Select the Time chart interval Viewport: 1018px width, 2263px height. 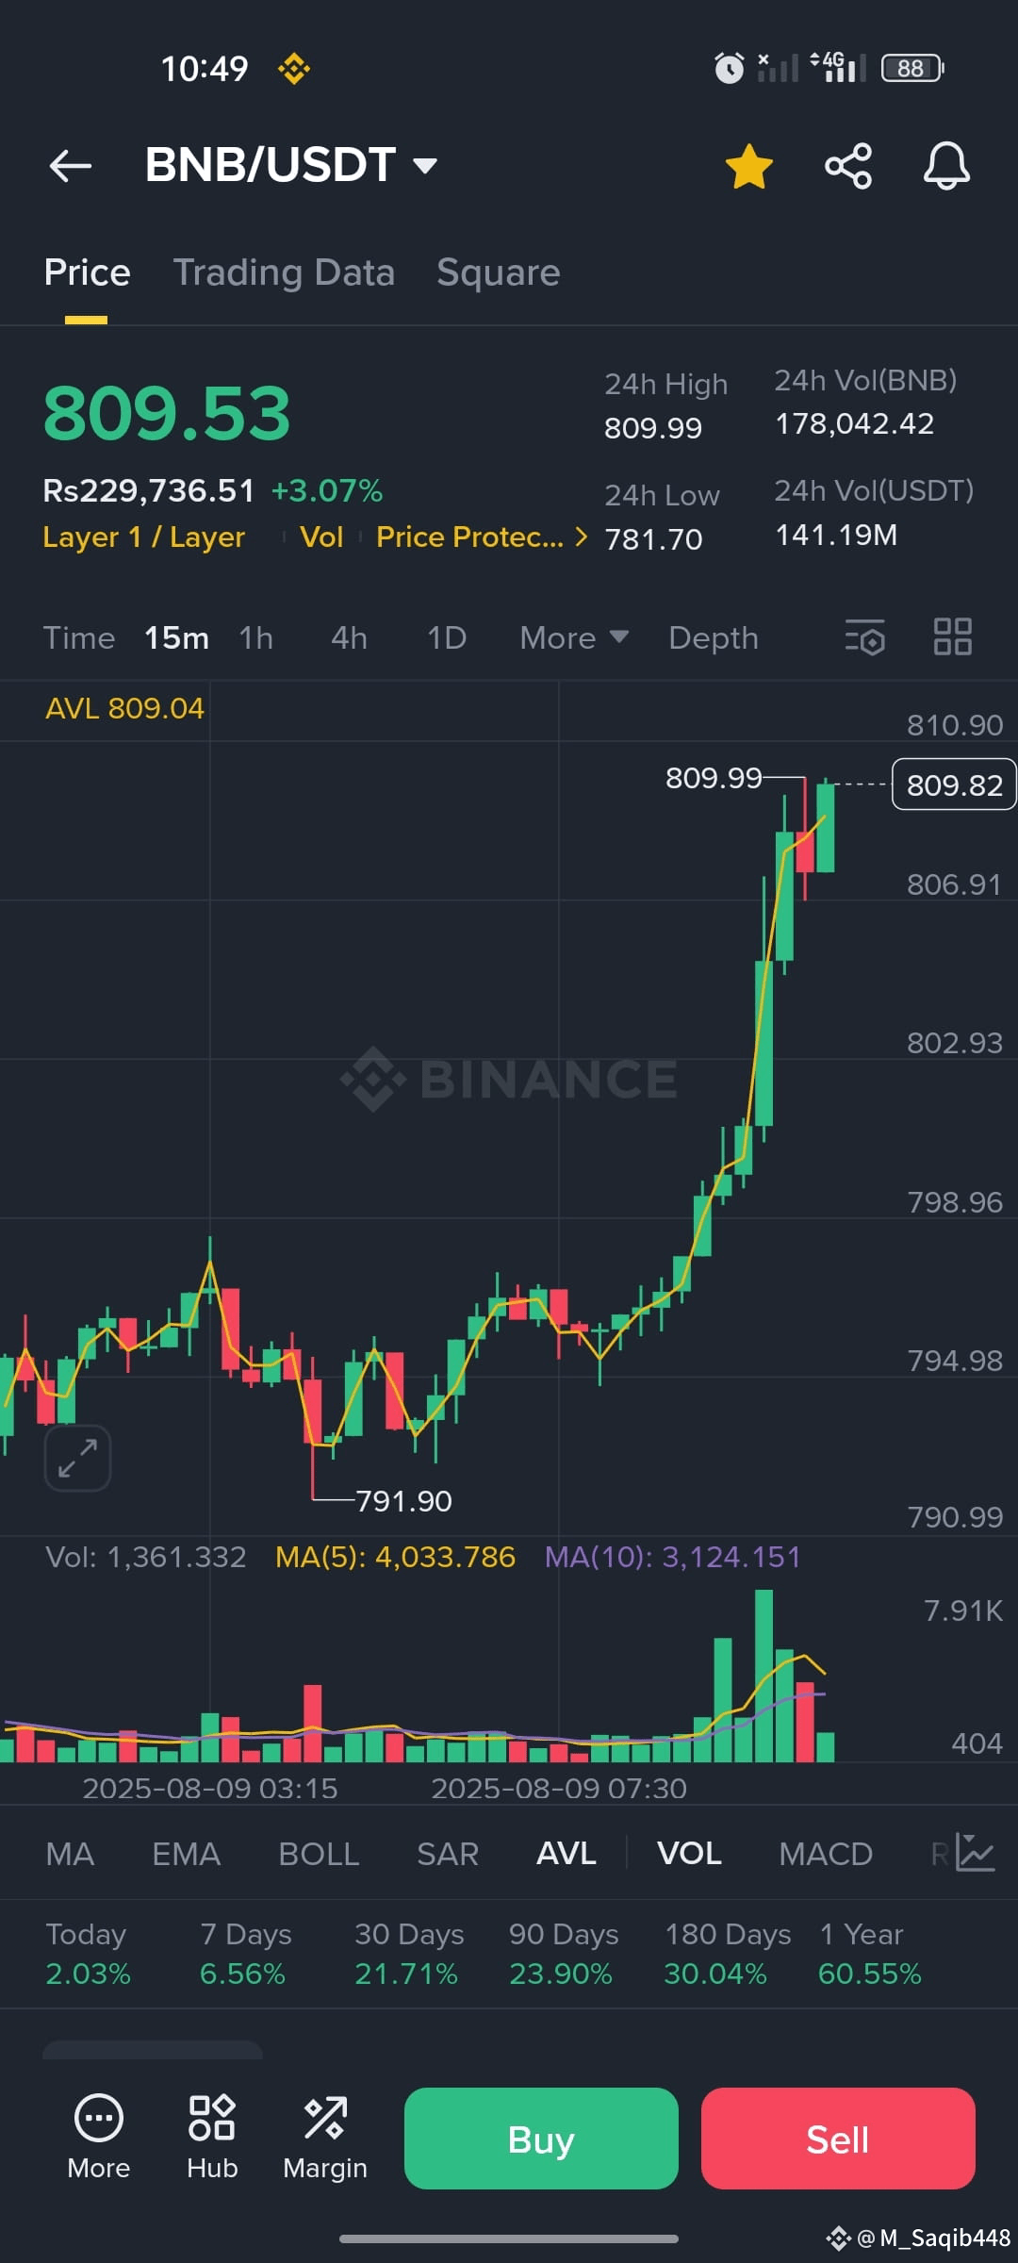79,638
